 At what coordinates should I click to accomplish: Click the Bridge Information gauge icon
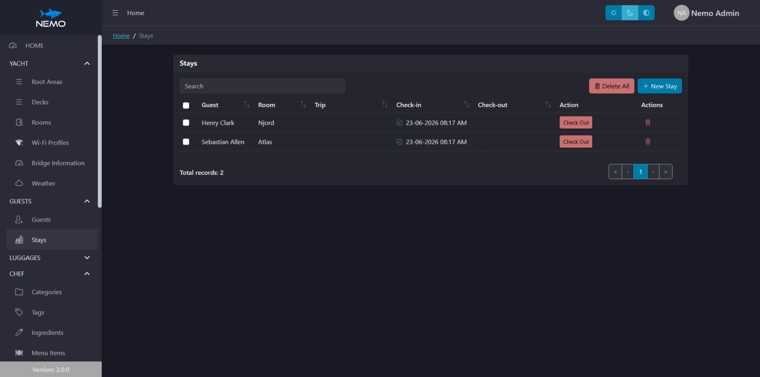pos(19,163)
